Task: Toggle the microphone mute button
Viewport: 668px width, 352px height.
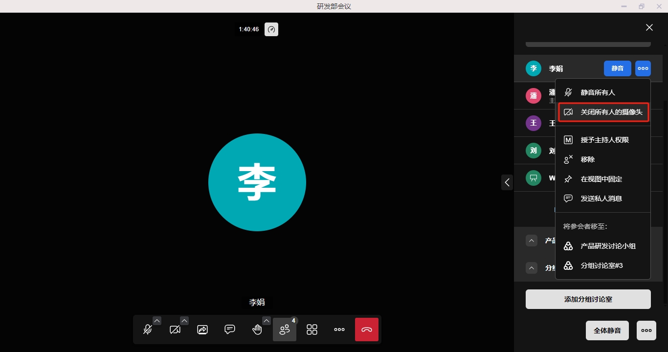Action: (x=147, y=330)
